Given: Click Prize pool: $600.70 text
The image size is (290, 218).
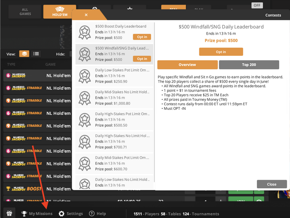Looking at the screenshot, I should point(111,169).
